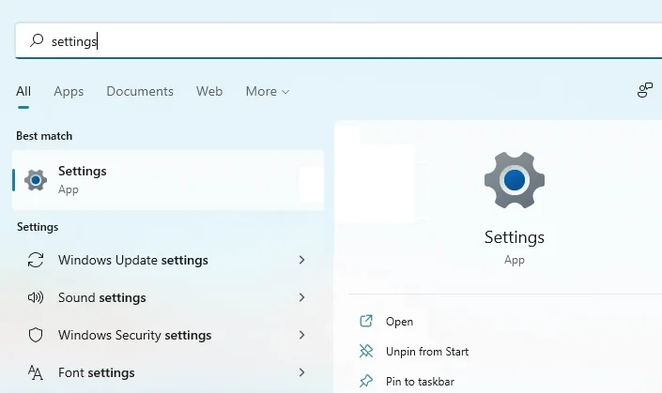
Task: Expand the More filter dropdown
Action: (267, 91)
